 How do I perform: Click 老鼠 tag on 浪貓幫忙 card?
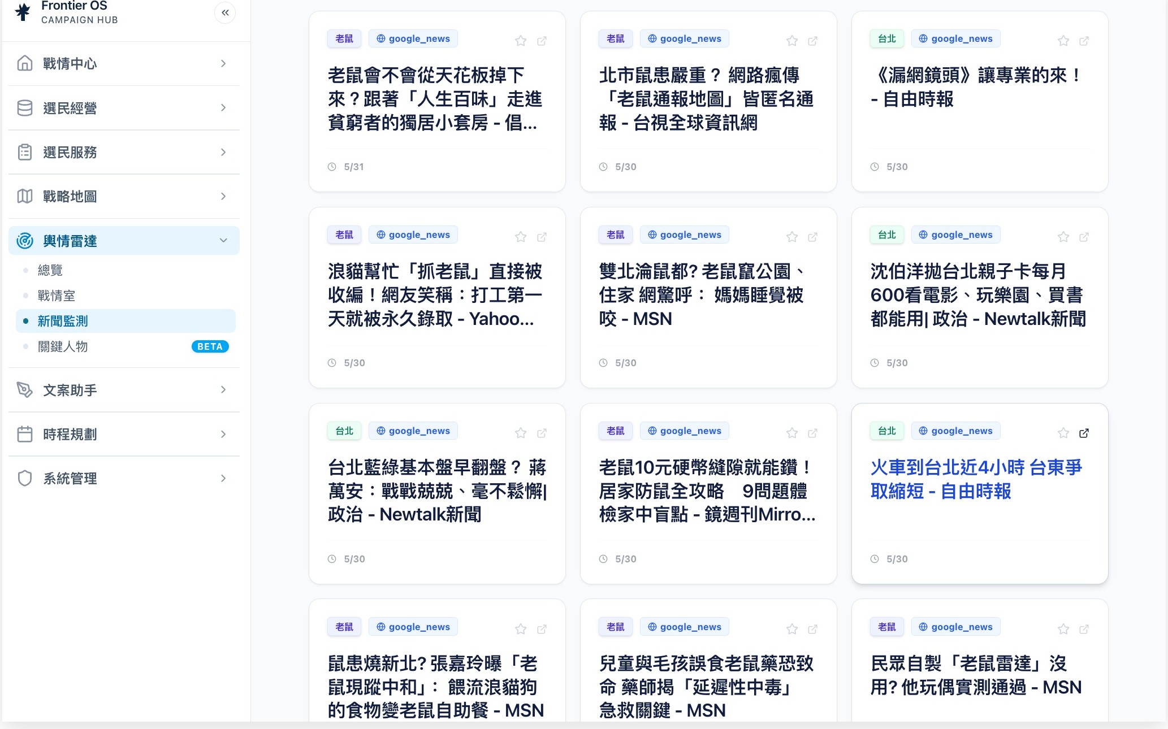tap(344, 235)
